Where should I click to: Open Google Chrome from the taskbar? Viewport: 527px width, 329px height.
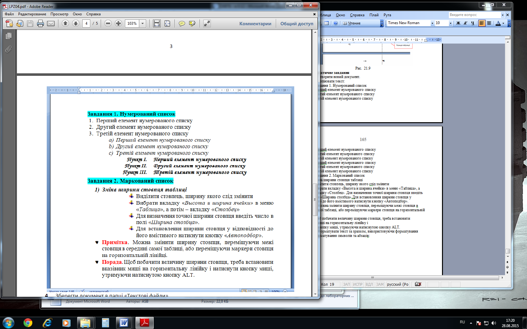28,323
